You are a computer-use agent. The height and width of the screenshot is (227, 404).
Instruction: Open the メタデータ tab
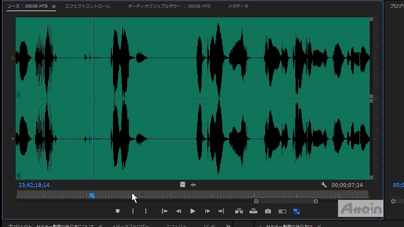pos(238,6)
